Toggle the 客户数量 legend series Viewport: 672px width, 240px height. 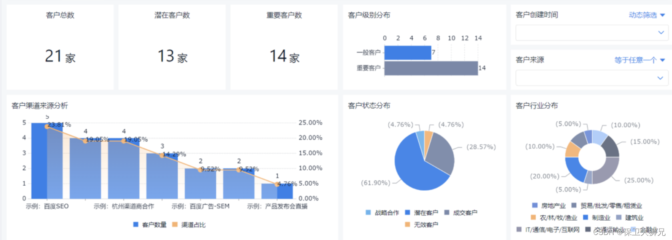pyautogui.click(x=150, y=225)
